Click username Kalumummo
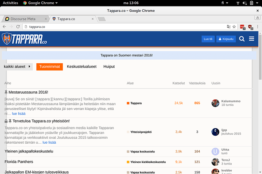This screenshot has width=262, height=174. [x=231, y=101]
